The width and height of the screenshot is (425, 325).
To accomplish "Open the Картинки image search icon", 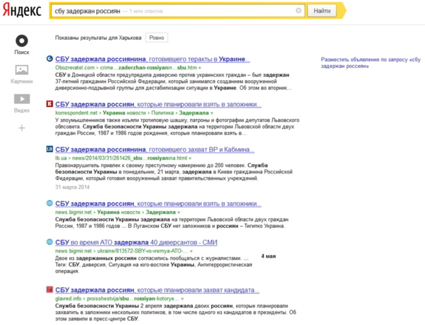I will pos(22,70).
